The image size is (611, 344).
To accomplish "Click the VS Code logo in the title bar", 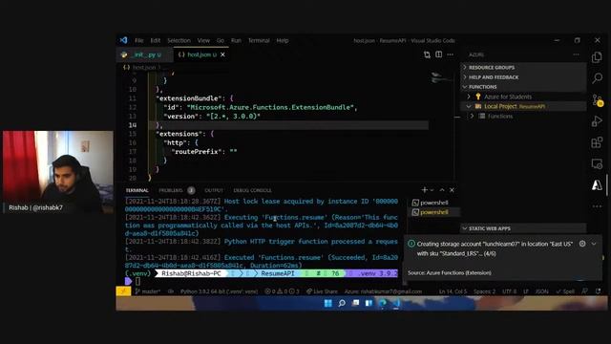I will click(124, 40).
